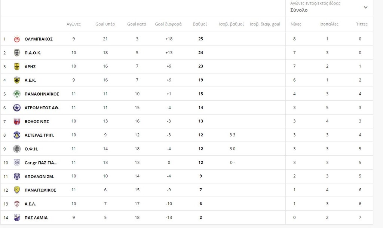Select the Α.Ε.Λ. team name
Image resolution: width=383 pixels, height=228 pixels.
click(30, 204)
